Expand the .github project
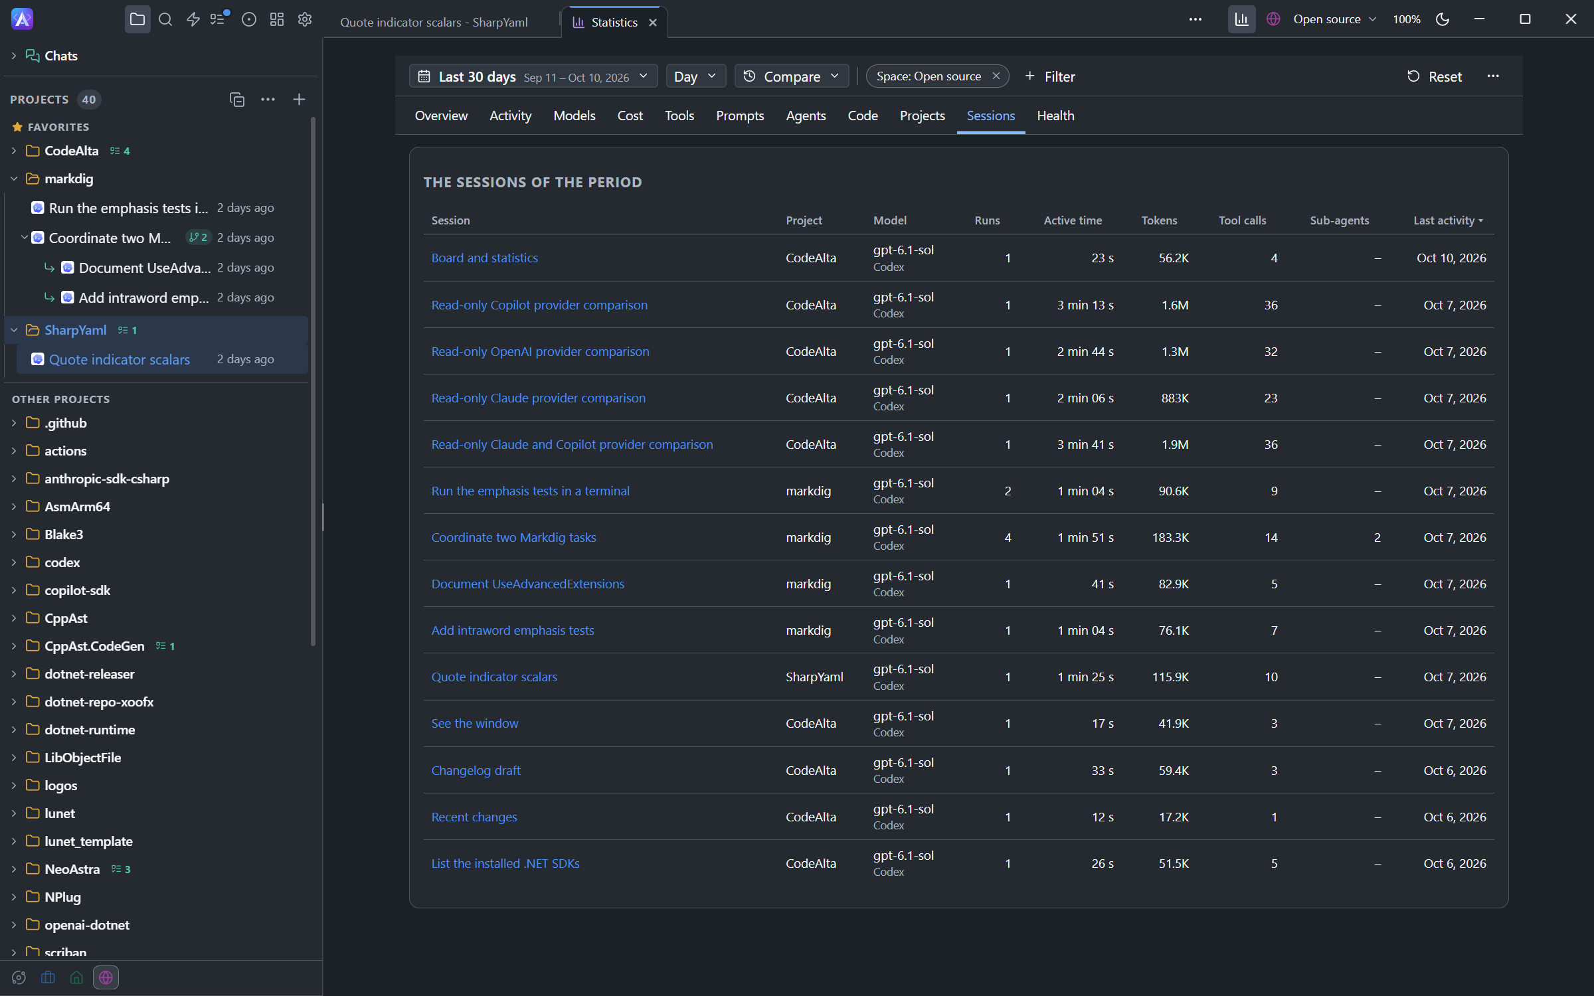 (x=14, y=423)
